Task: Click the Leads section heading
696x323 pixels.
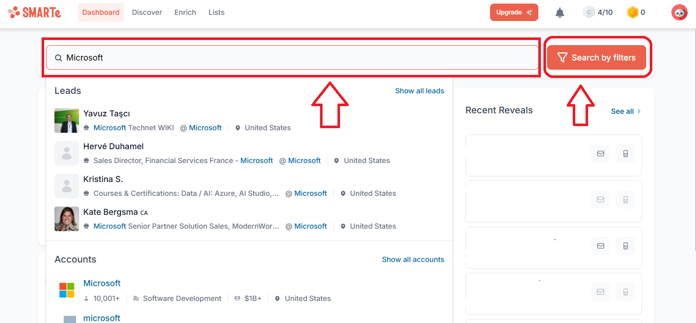Action: [68, 91]
